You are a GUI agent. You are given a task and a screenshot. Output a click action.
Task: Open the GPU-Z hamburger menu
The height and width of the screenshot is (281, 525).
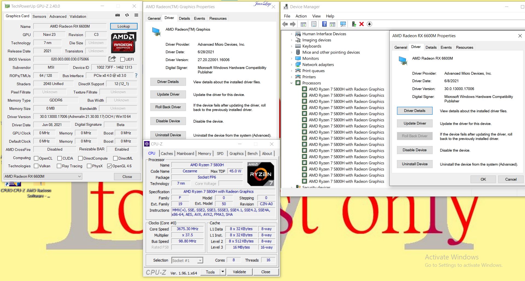tap(136, 15)
